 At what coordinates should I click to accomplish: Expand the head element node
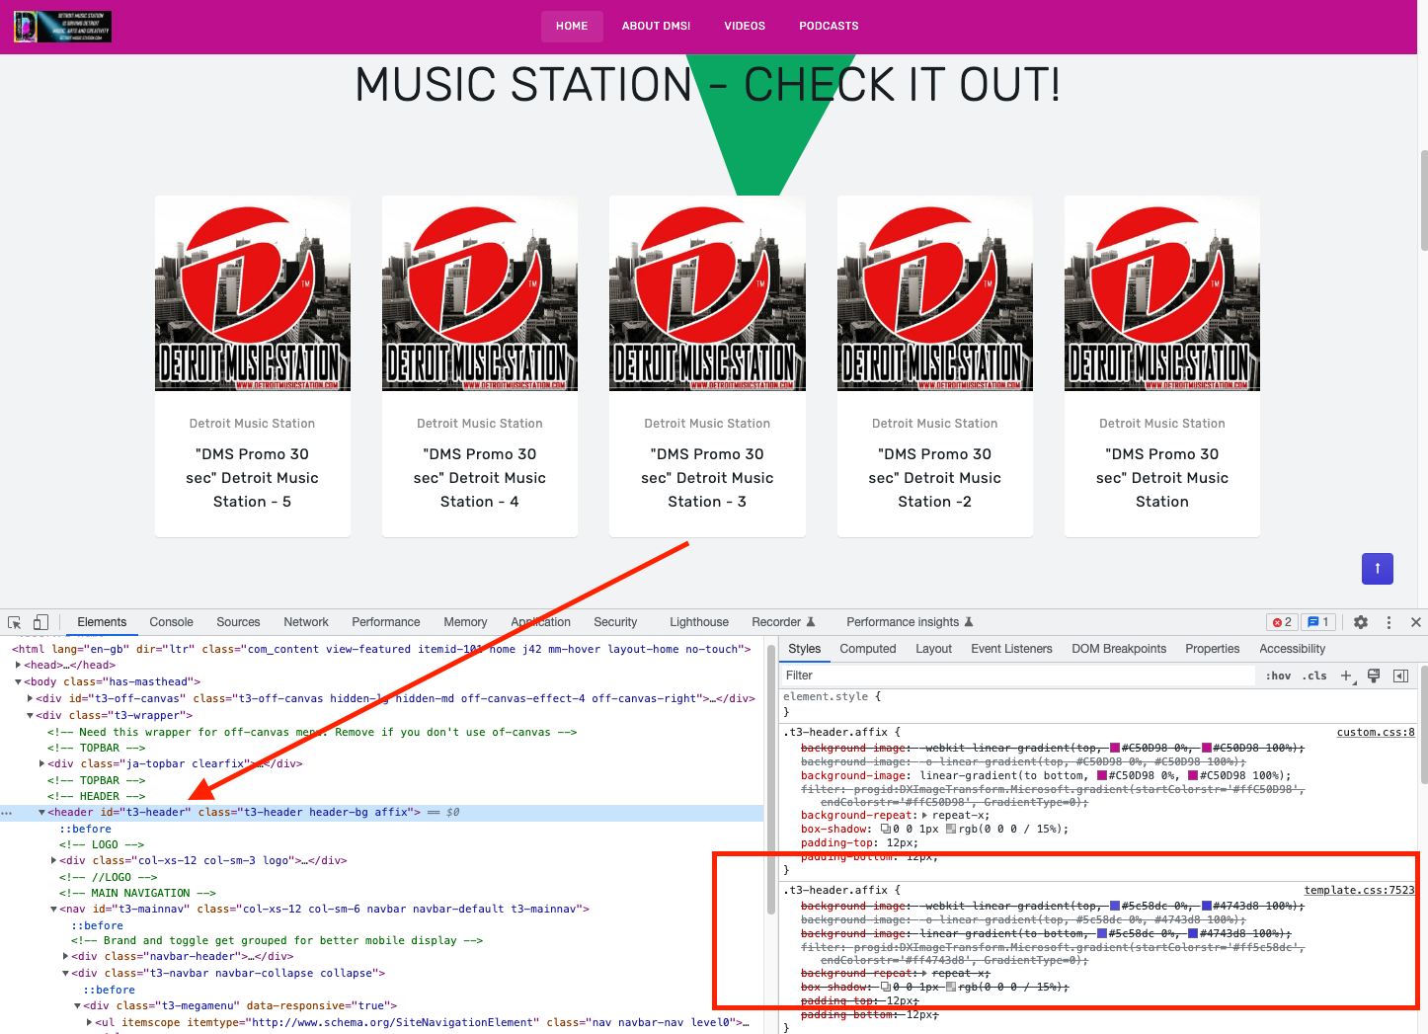pyautogui.click(x=18, y=666)
